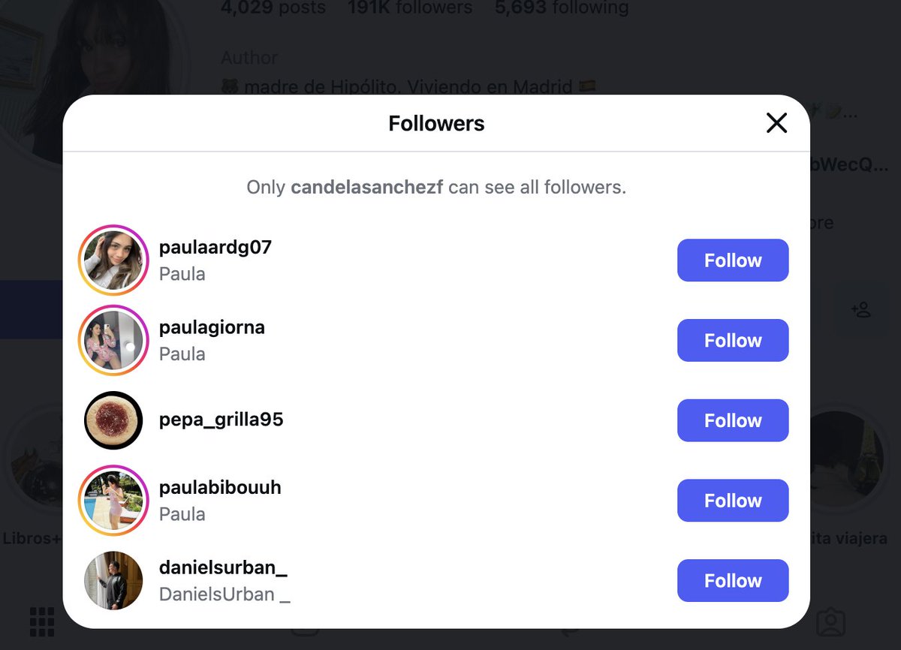The width and height of the screenshot is (901, 650).
Task: Click pepa_grilla95 cookie avatar
Action: coord(113,420)
